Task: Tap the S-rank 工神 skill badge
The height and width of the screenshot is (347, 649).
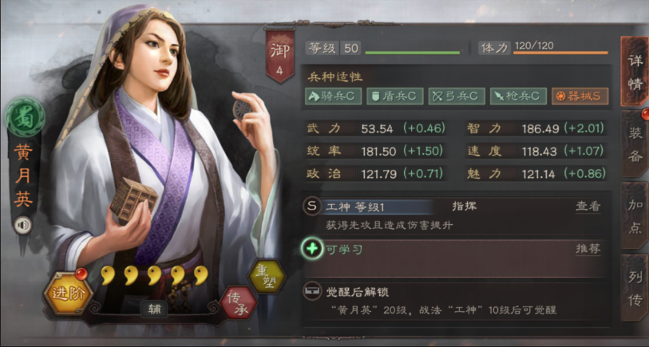Action: 311,206
